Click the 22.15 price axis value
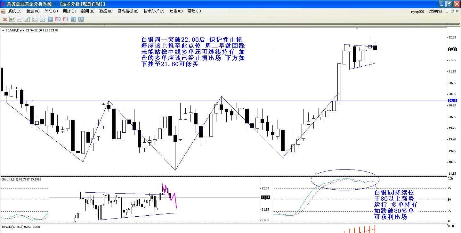461x233 pixels. (452, 37)
